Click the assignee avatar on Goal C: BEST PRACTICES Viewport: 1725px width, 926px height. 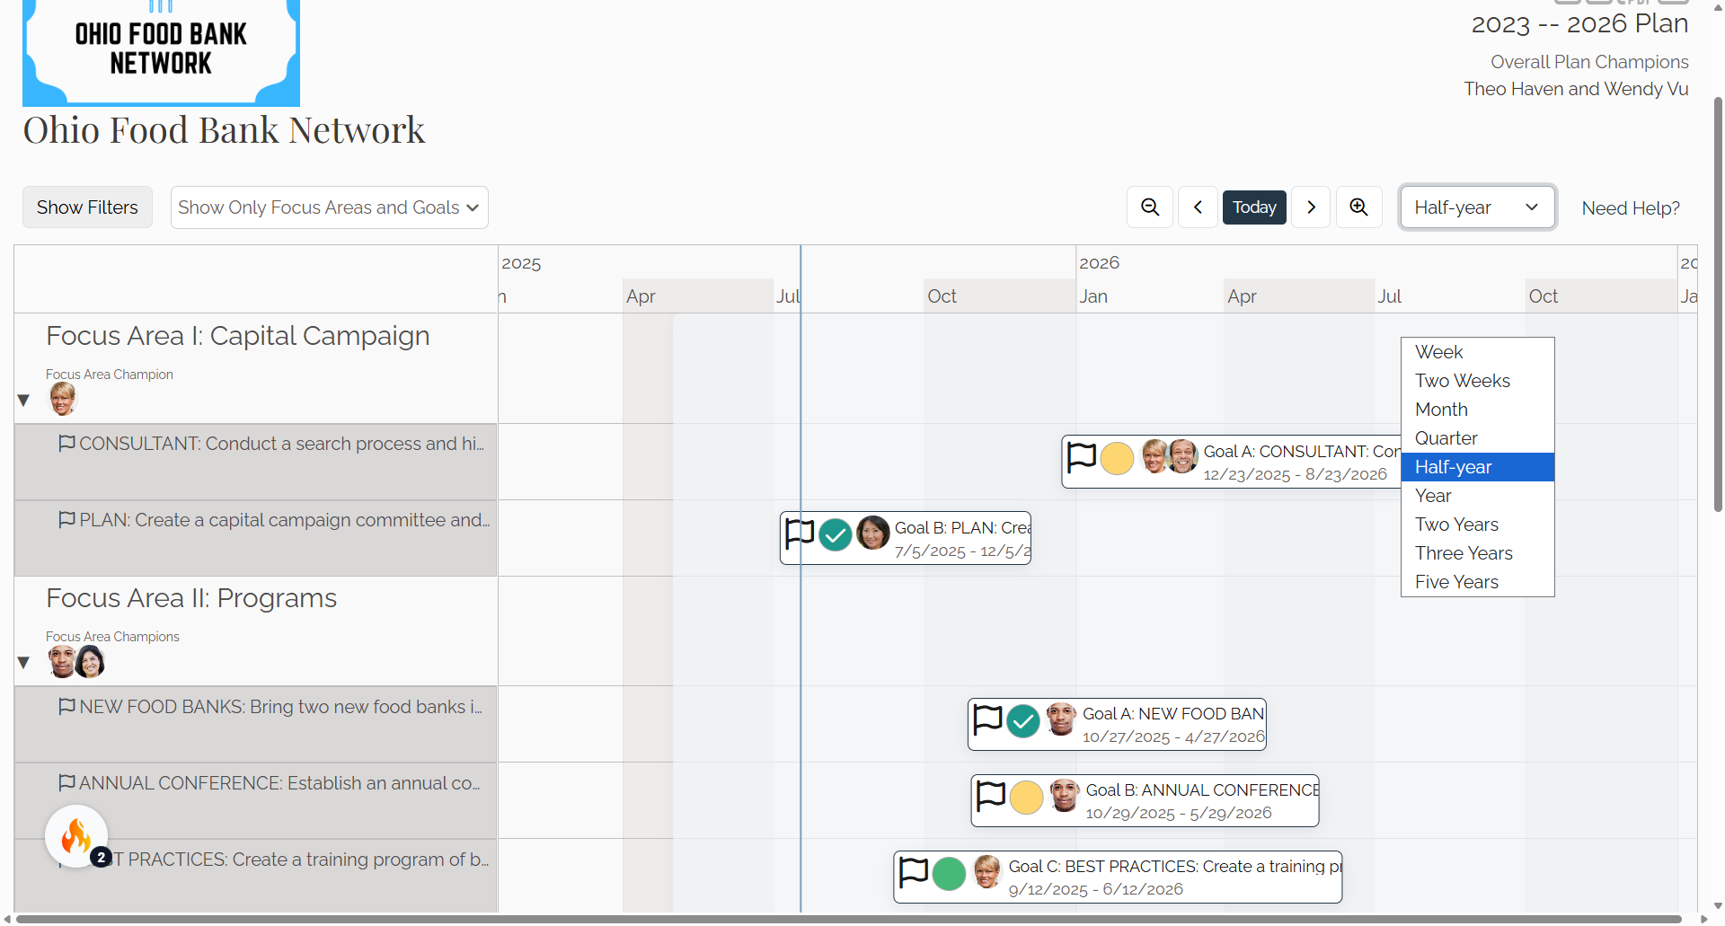[986, 871]
